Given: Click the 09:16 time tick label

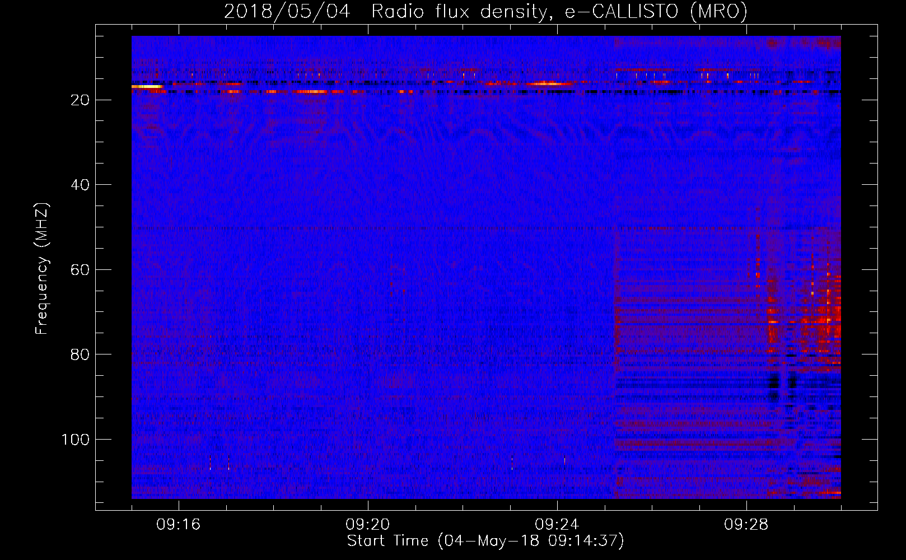Looking at the screenshot, I should pyautogui.click(x=179, y=525).
